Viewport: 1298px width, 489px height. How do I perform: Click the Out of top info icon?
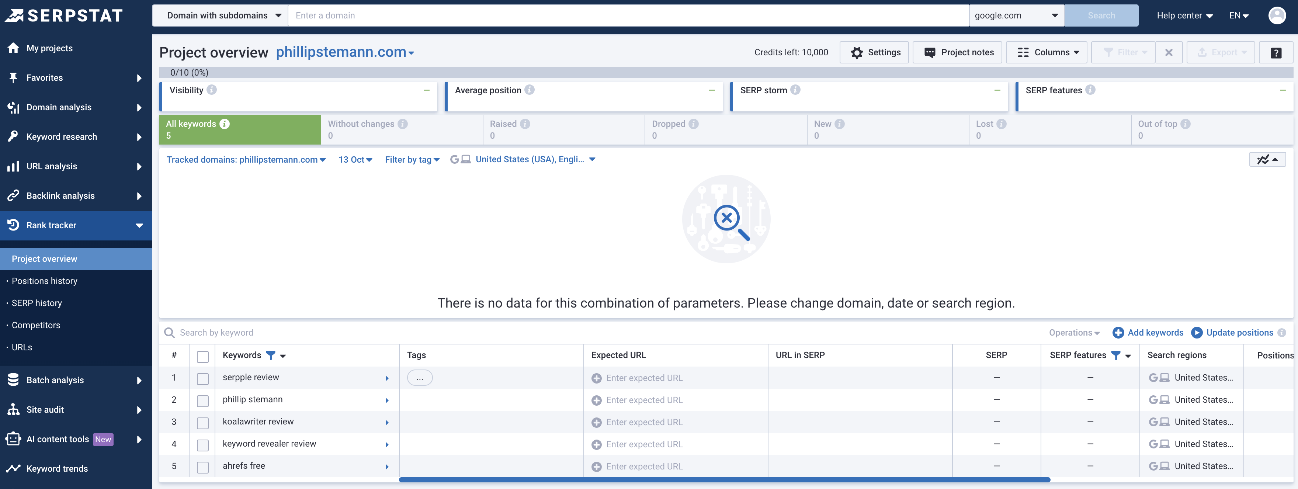(x=1185, y=124)
